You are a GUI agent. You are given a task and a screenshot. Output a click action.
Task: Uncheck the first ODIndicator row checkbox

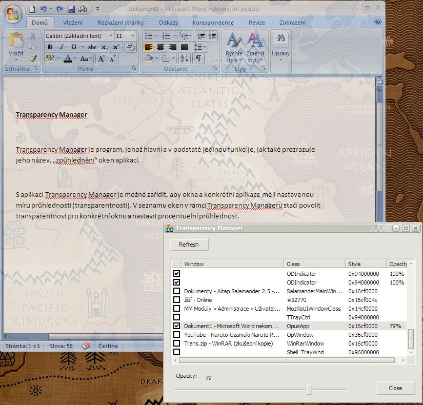tap(177, 274)
